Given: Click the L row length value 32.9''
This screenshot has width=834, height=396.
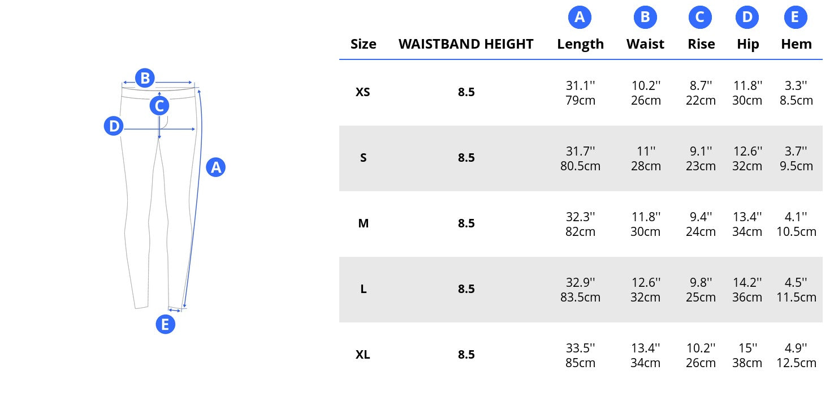Looking at the screenshot, I should coord(580,282).
